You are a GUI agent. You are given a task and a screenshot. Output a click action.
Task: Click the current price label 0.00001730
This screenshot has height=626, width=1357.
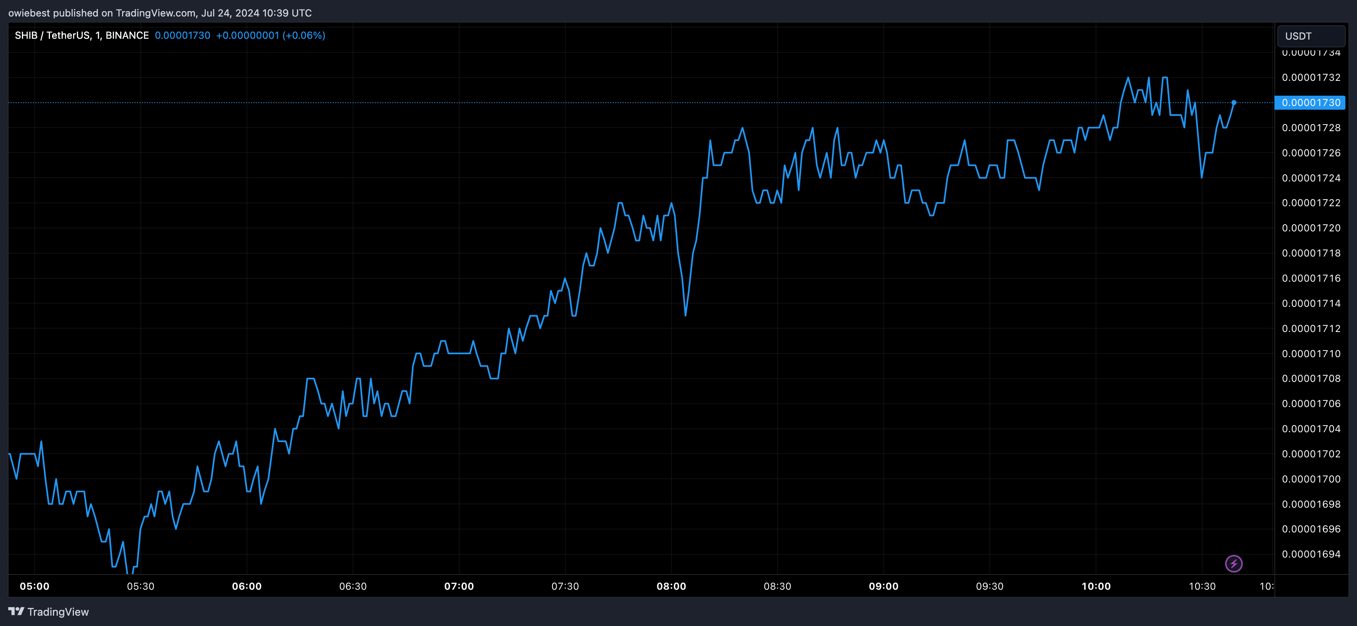click(x=1310, y=103)
